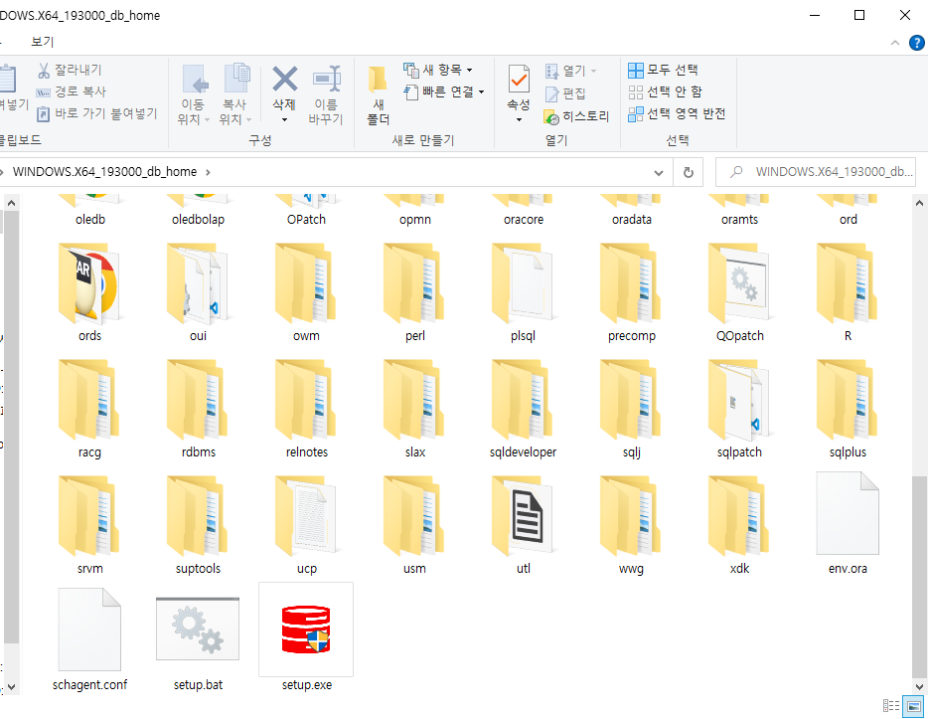Viewport: 929px width, 719px height.
Task: Expand the breadcrumb arrow after WINDOWS.X64_193000_db_home
Action: coord(208,172)
